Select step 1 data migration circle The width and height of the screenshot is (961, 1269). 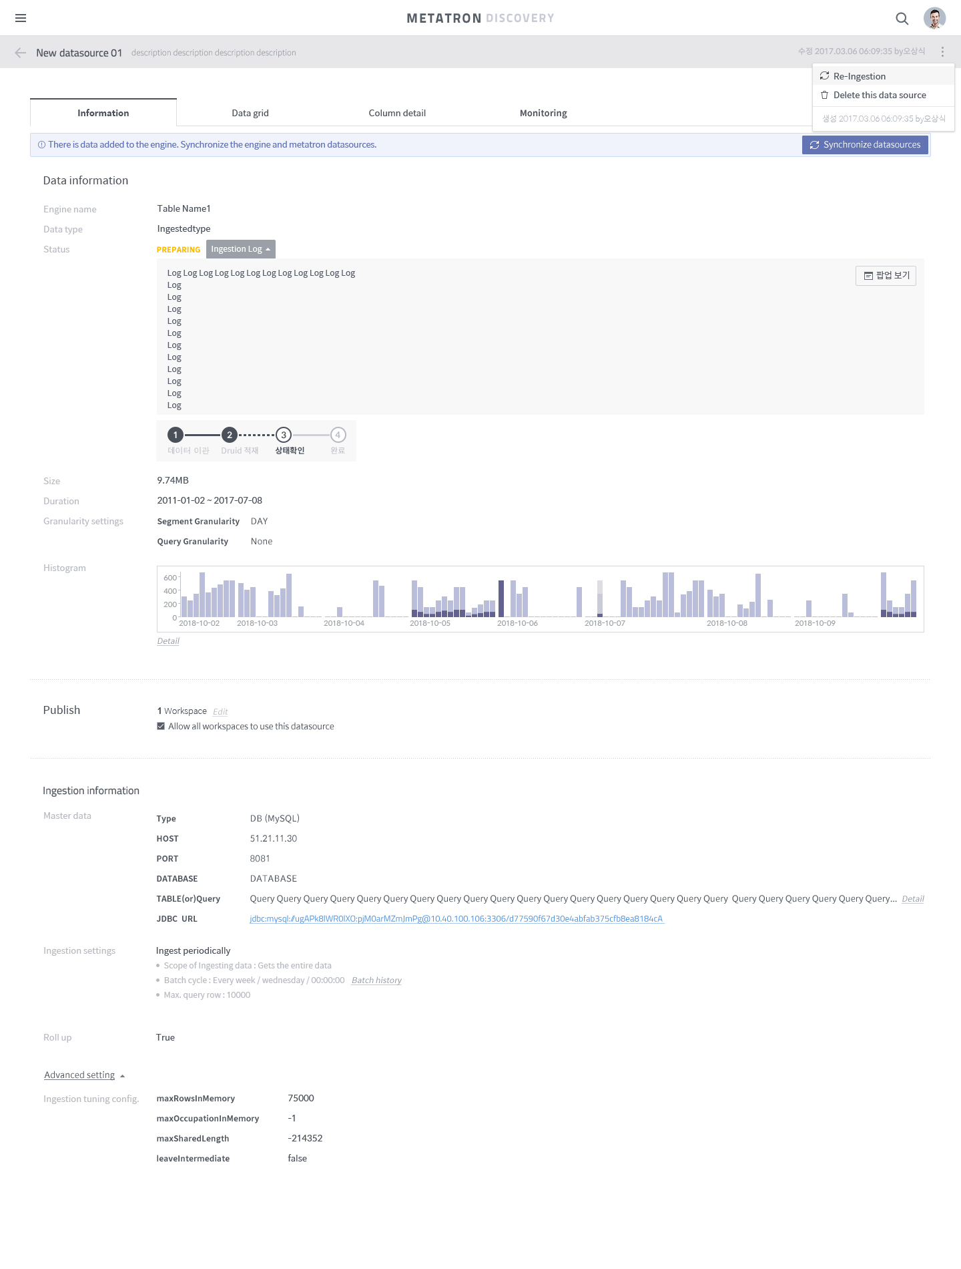click(176, 435)
